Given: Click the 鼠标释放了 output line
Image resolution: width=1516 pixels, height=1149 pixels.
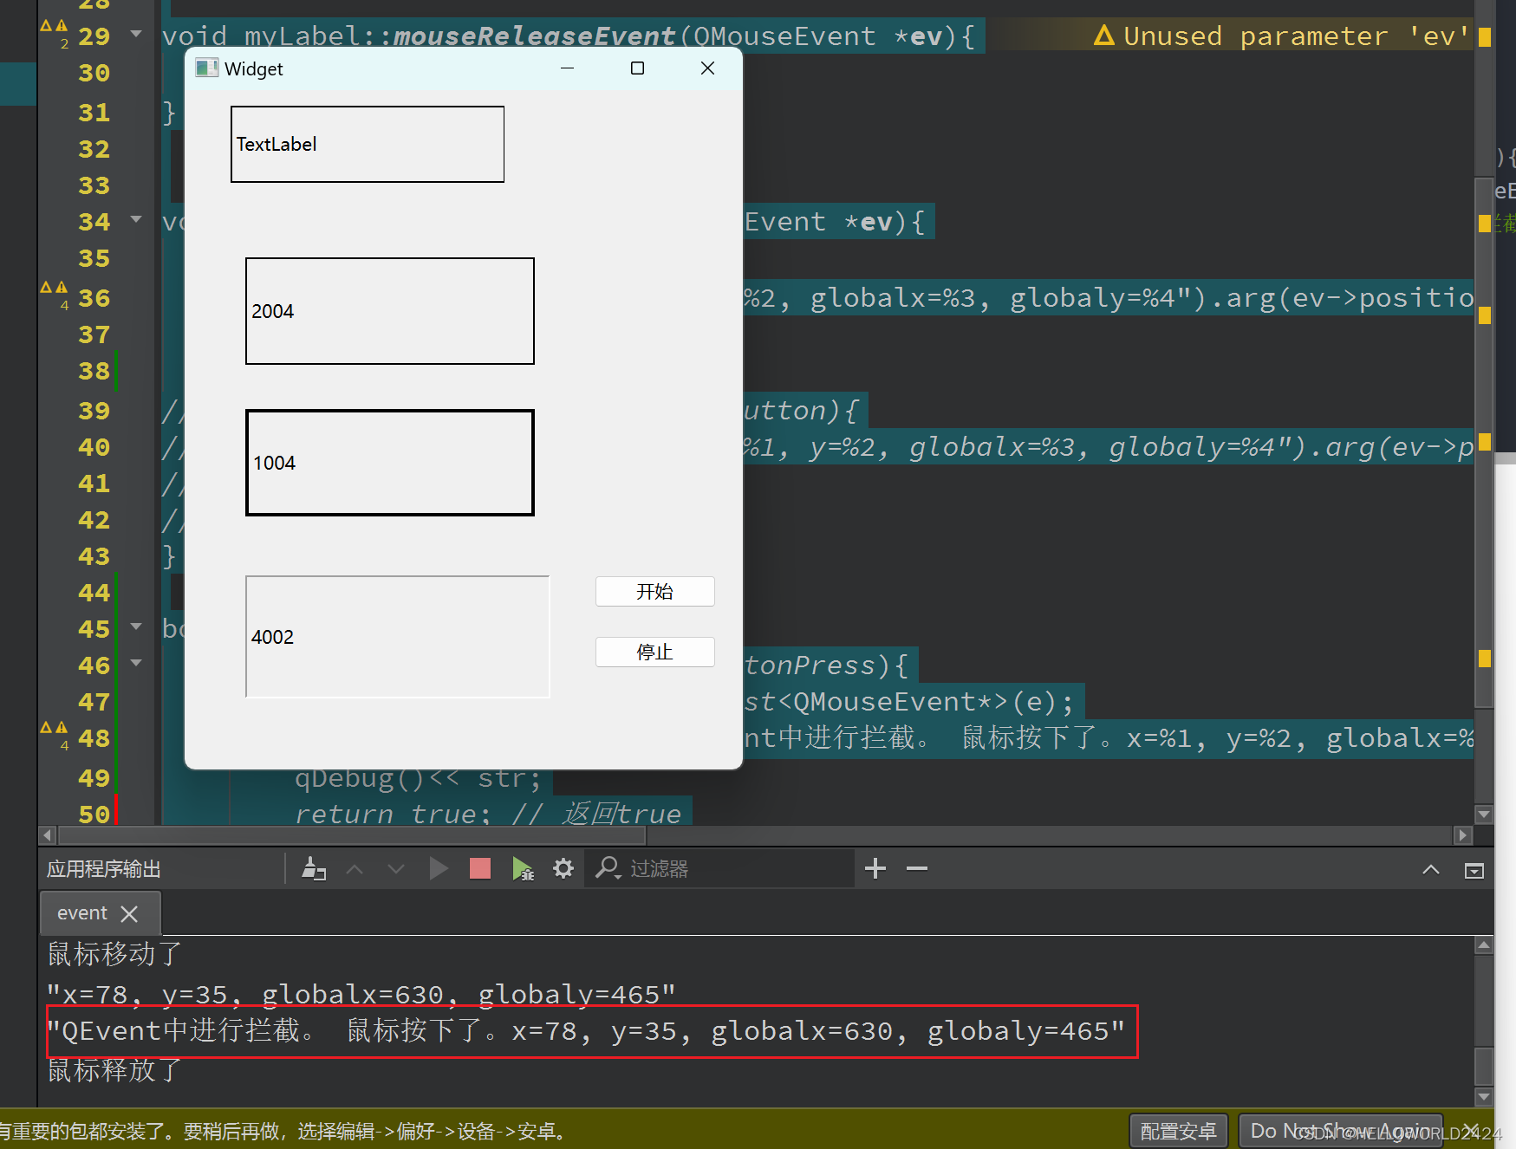Looking at the screenshot, I should point(114,1070).
